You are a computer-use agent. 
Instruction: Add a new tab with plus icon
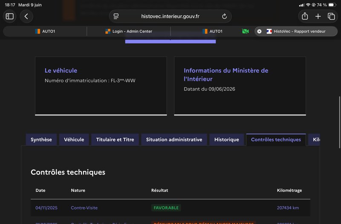(x=318, y=16)
